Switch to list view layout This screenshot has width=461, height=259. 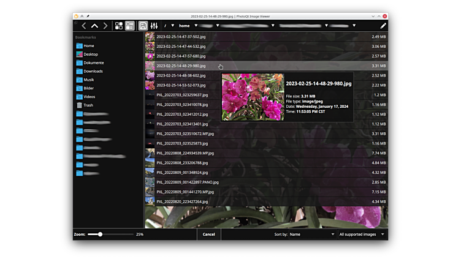(x=130, y=26)
